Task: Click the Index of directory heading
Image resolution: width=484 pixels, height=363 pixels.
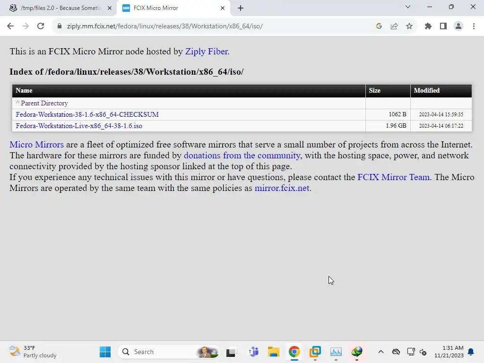Action: coord(127,72)
